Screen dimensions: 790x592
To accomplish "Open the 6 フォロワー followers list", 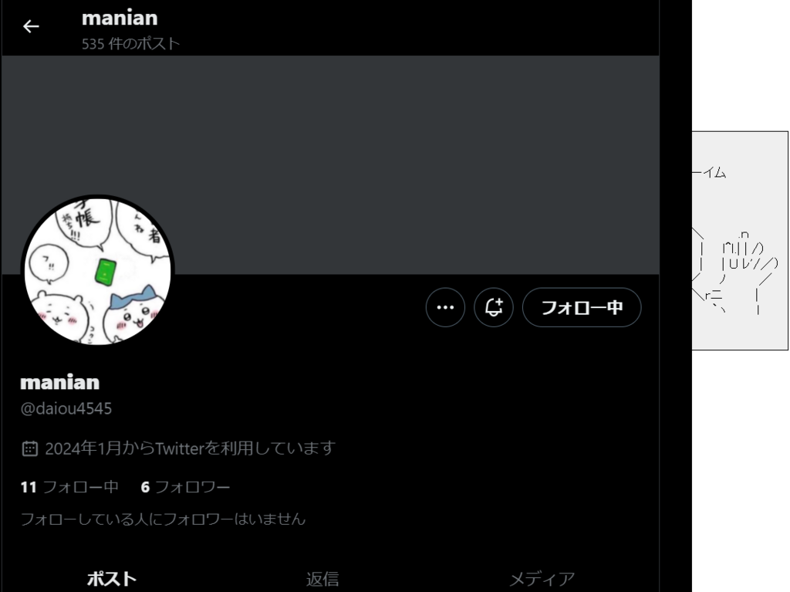I will pos(185,487).
